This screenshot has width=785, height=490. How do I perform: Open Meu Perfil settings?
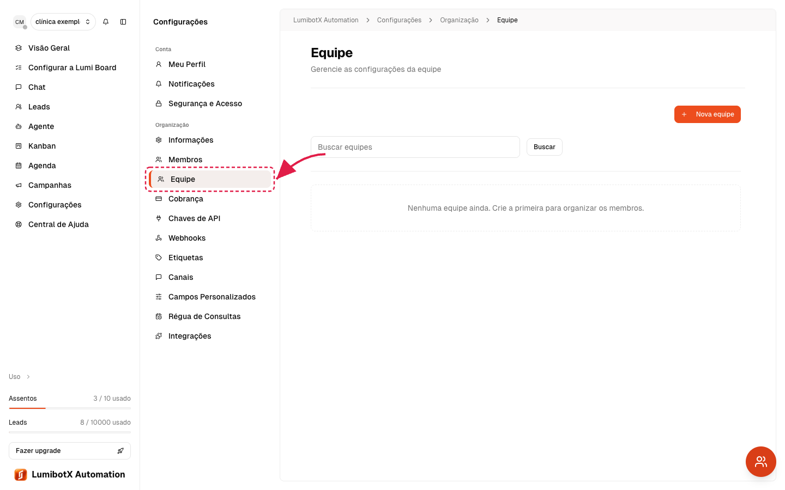click(210, 64)
